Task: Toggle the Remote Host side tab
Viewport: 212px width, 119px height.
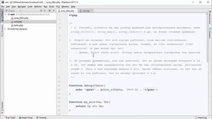Action: [210, 17]
